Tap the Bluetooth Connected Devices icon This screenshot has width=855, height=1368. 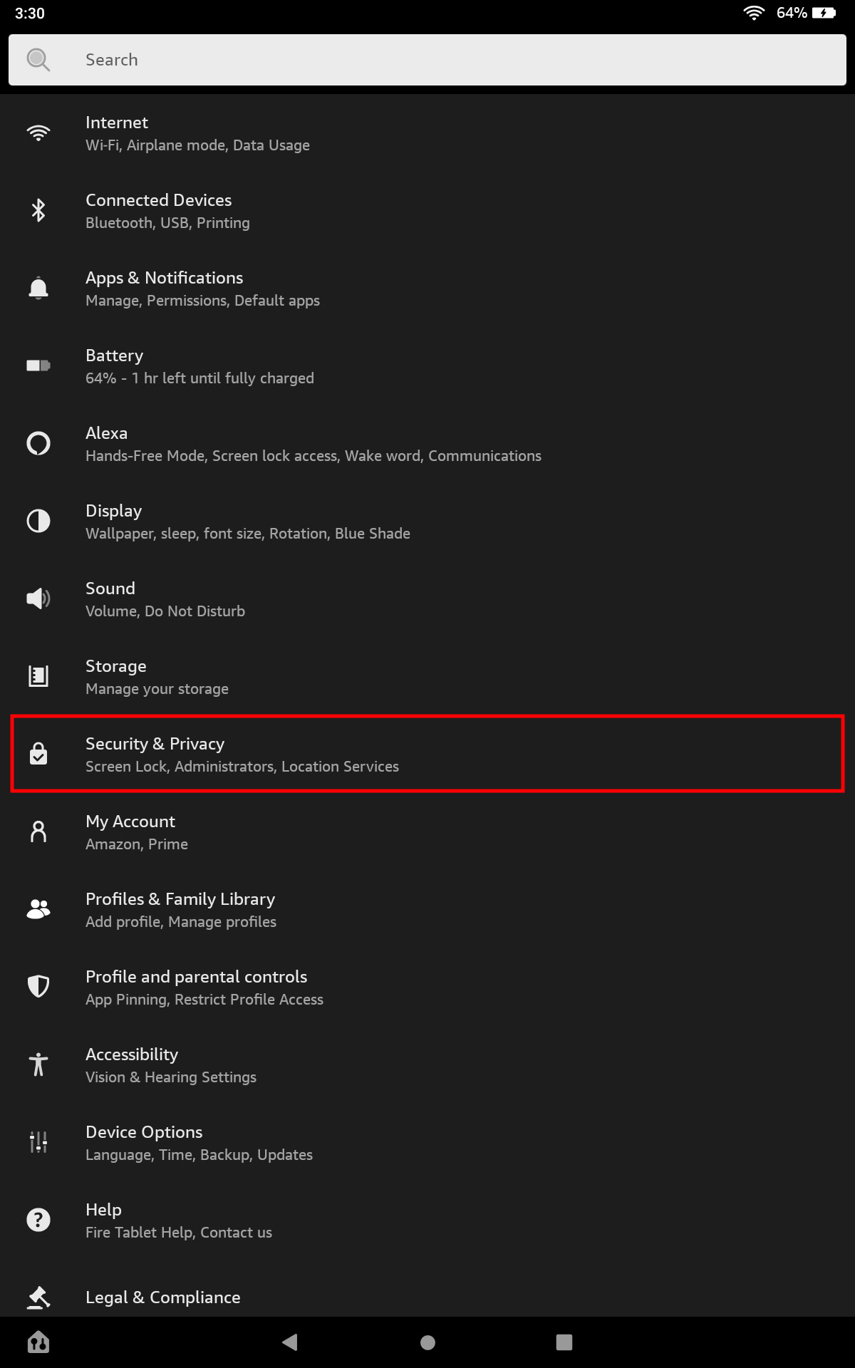(38, 210)
